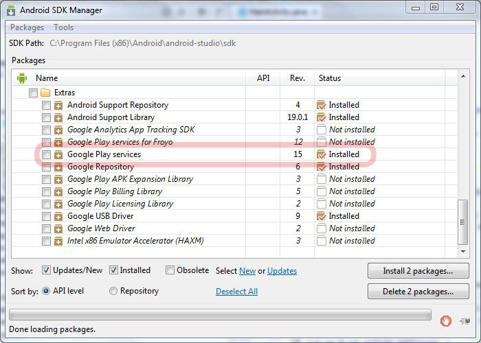Click the Android robot icon in table header
This screenshot has width=481, height=343.
point(22,78)
